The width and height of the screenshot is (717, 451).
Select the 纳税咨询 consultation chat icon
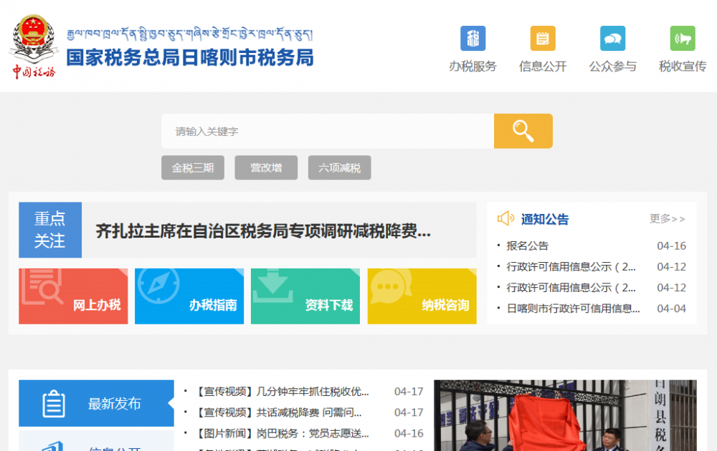(x=389, y=286)
